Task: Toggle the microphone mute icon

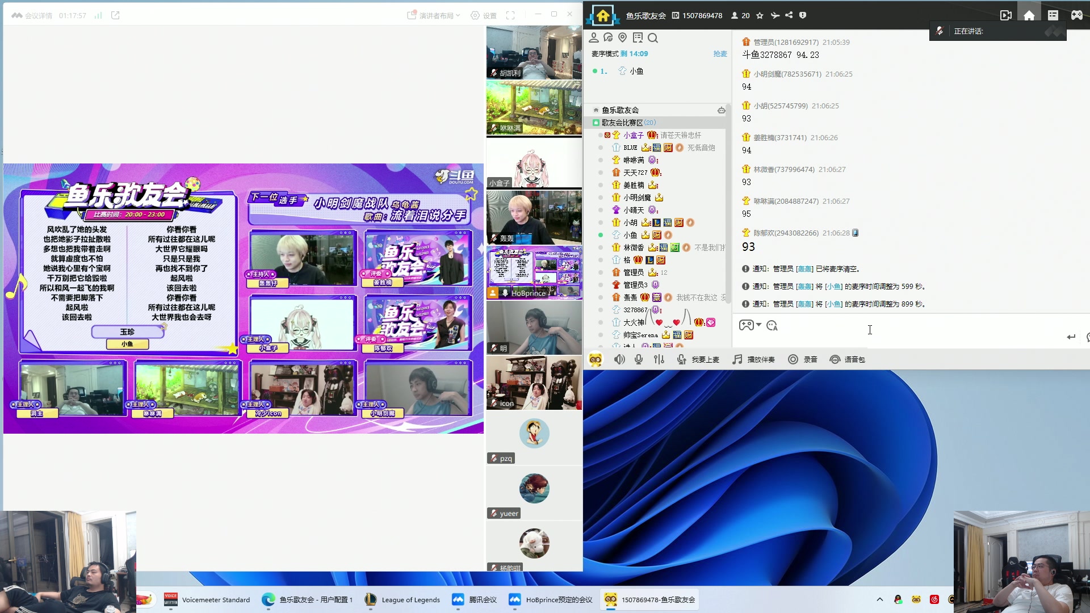Action: [x=639, y=359]
